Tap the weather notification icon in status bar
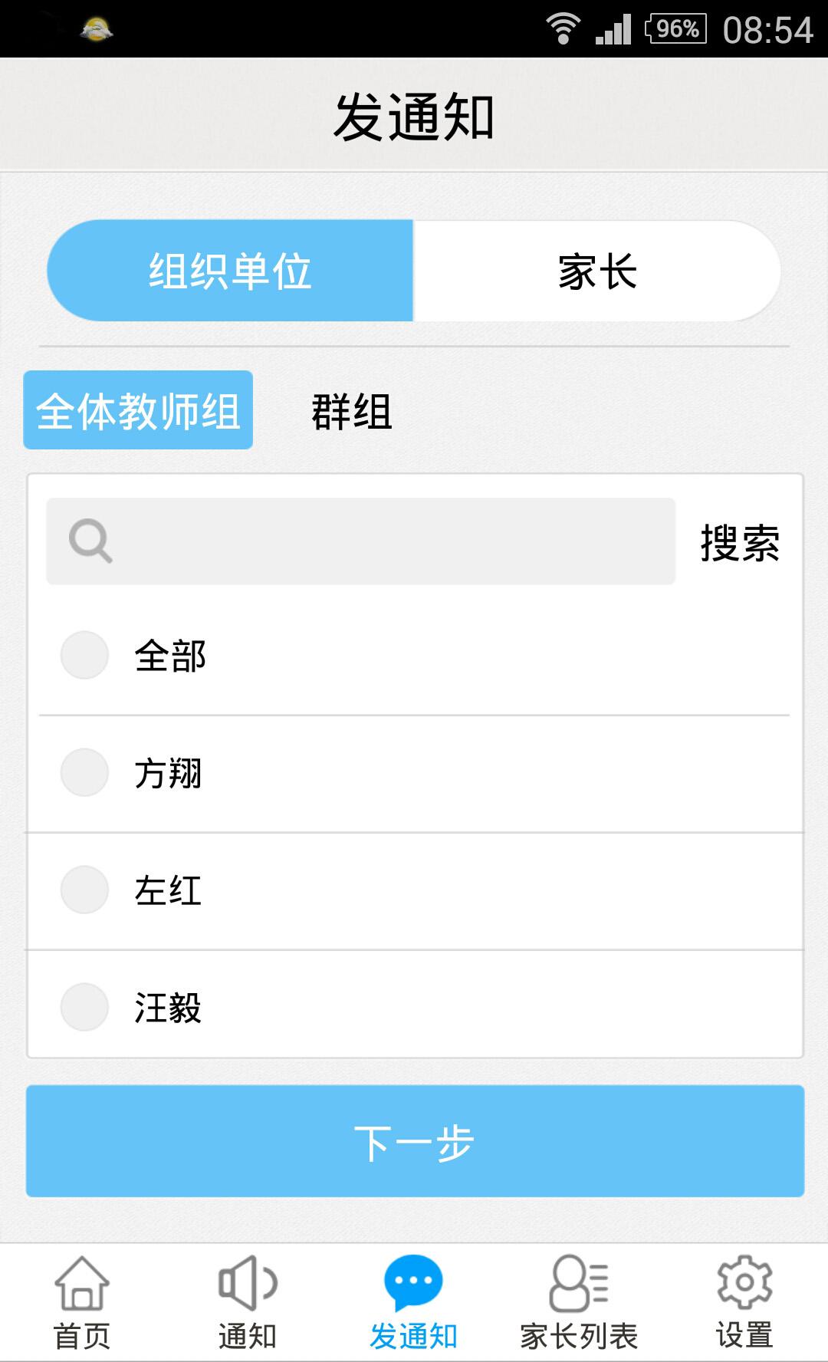Screen dimensions: 828x1362 point(96,29)
